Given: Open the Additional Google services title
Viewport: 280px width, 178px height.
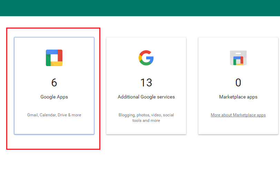Looking at the screenshot, I should pos(146,97).
